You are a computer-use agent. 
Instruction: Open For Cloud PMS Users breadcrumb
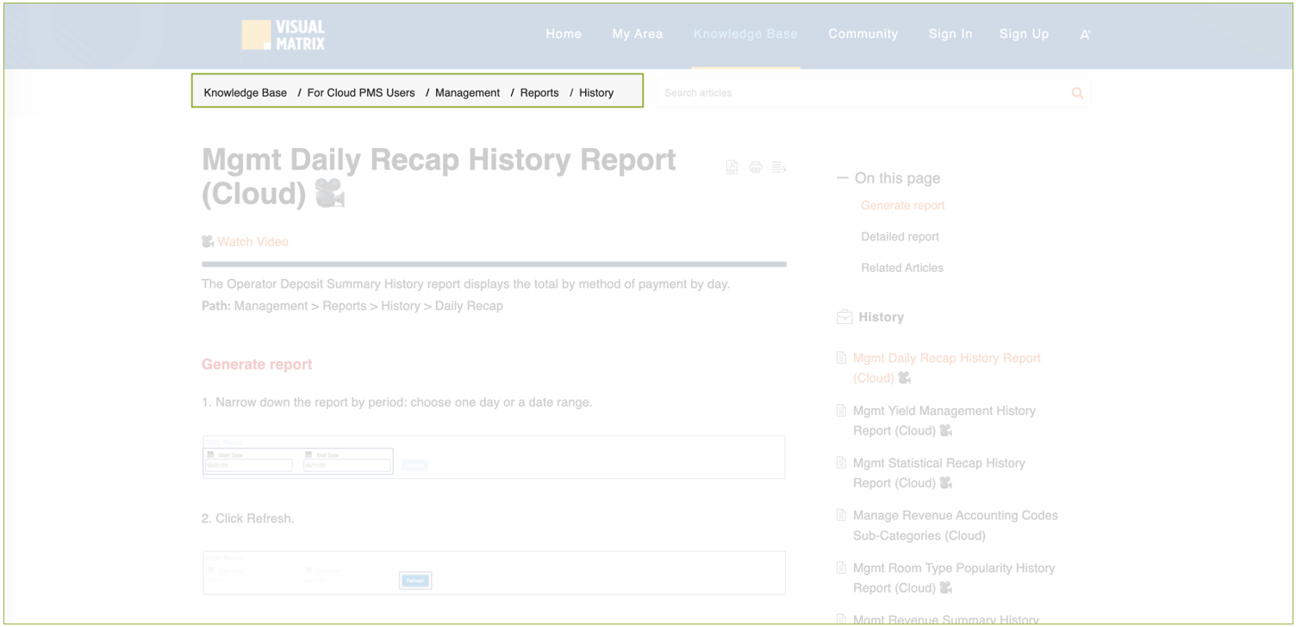point(361,93)
